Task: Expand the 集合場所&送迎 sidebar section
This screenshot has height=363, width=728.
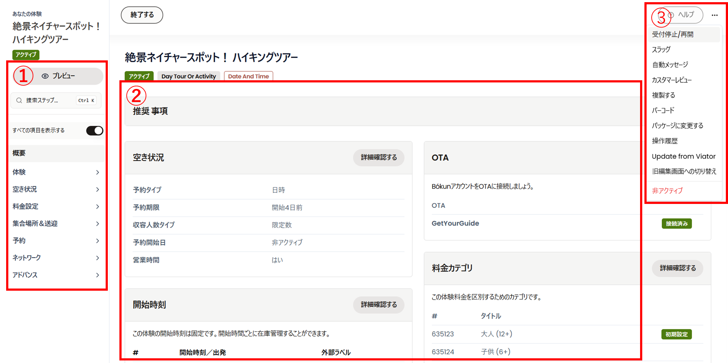Action: (x=56, y=224)
